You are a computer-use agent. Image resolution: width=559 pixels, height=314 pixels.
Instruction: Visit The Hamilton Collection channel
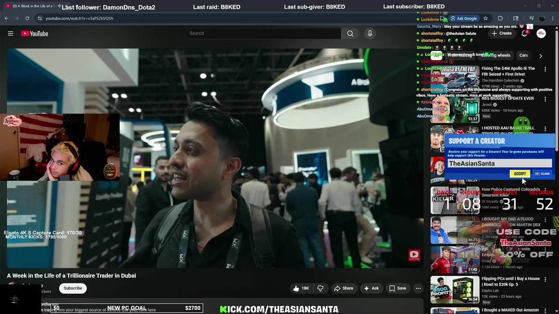pos(500,81)
